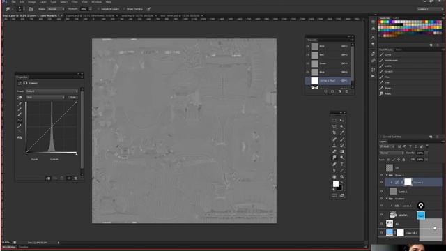Viewport: 446px width, 251px height.
Task: Collapse the Group 1 layer folder
Action: (x=387, y=175)
